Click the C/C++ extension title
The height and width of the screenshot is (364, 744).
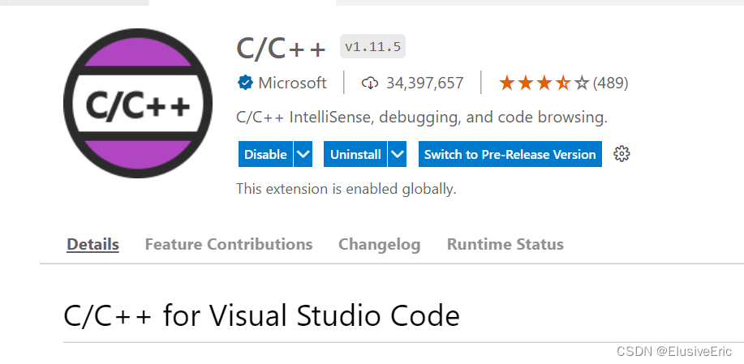coord(282,49)
